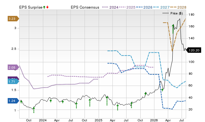Click the surprise arrow at the price low before 2024
This screenshot has height=122, width=205.
tap(34, 110)
